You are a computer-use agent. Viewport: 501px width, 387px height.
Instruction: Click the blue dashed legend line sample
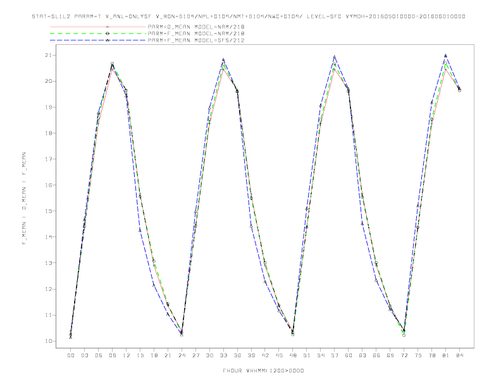pyautogui.click(x=98, y=40)
